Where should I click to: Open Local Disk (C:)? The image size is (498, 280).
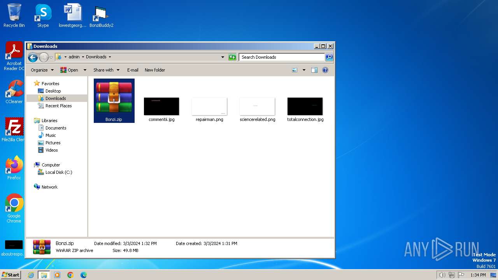(58, 172)
